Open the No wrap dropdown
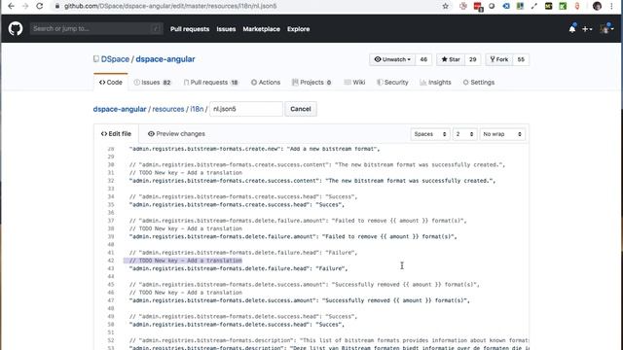623x350 pixels. (x=502, y=134)
